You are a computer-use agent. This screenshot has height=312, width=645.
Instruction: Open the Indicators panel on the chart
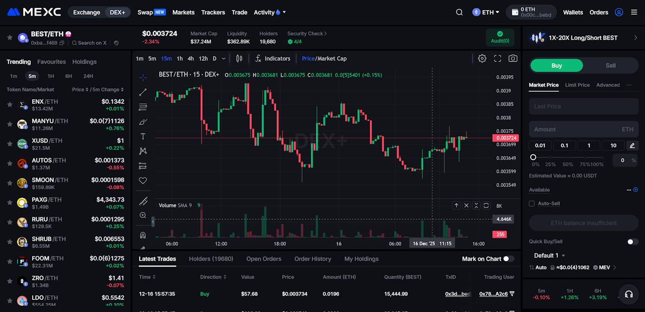pos(273,58)
